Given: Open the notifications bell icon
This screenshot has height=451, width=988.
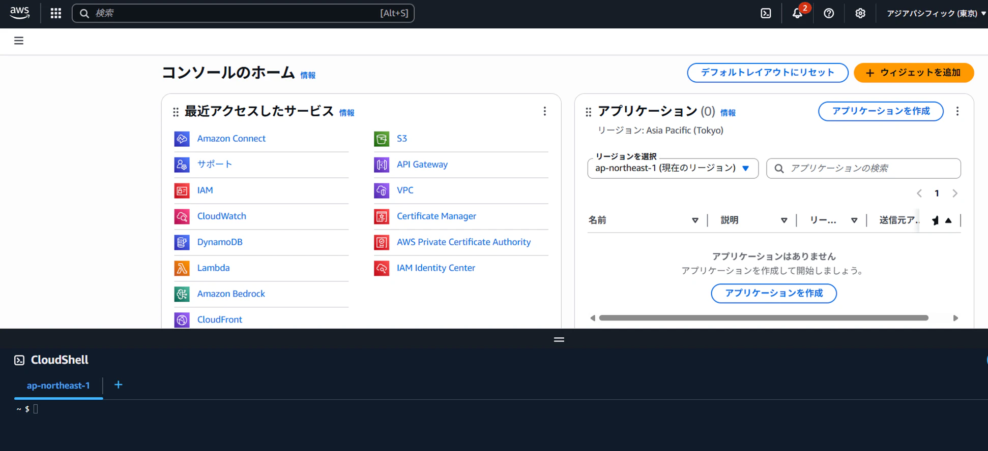Looking at the screenshot, I should pyautogui.click(x=797, y=13).
